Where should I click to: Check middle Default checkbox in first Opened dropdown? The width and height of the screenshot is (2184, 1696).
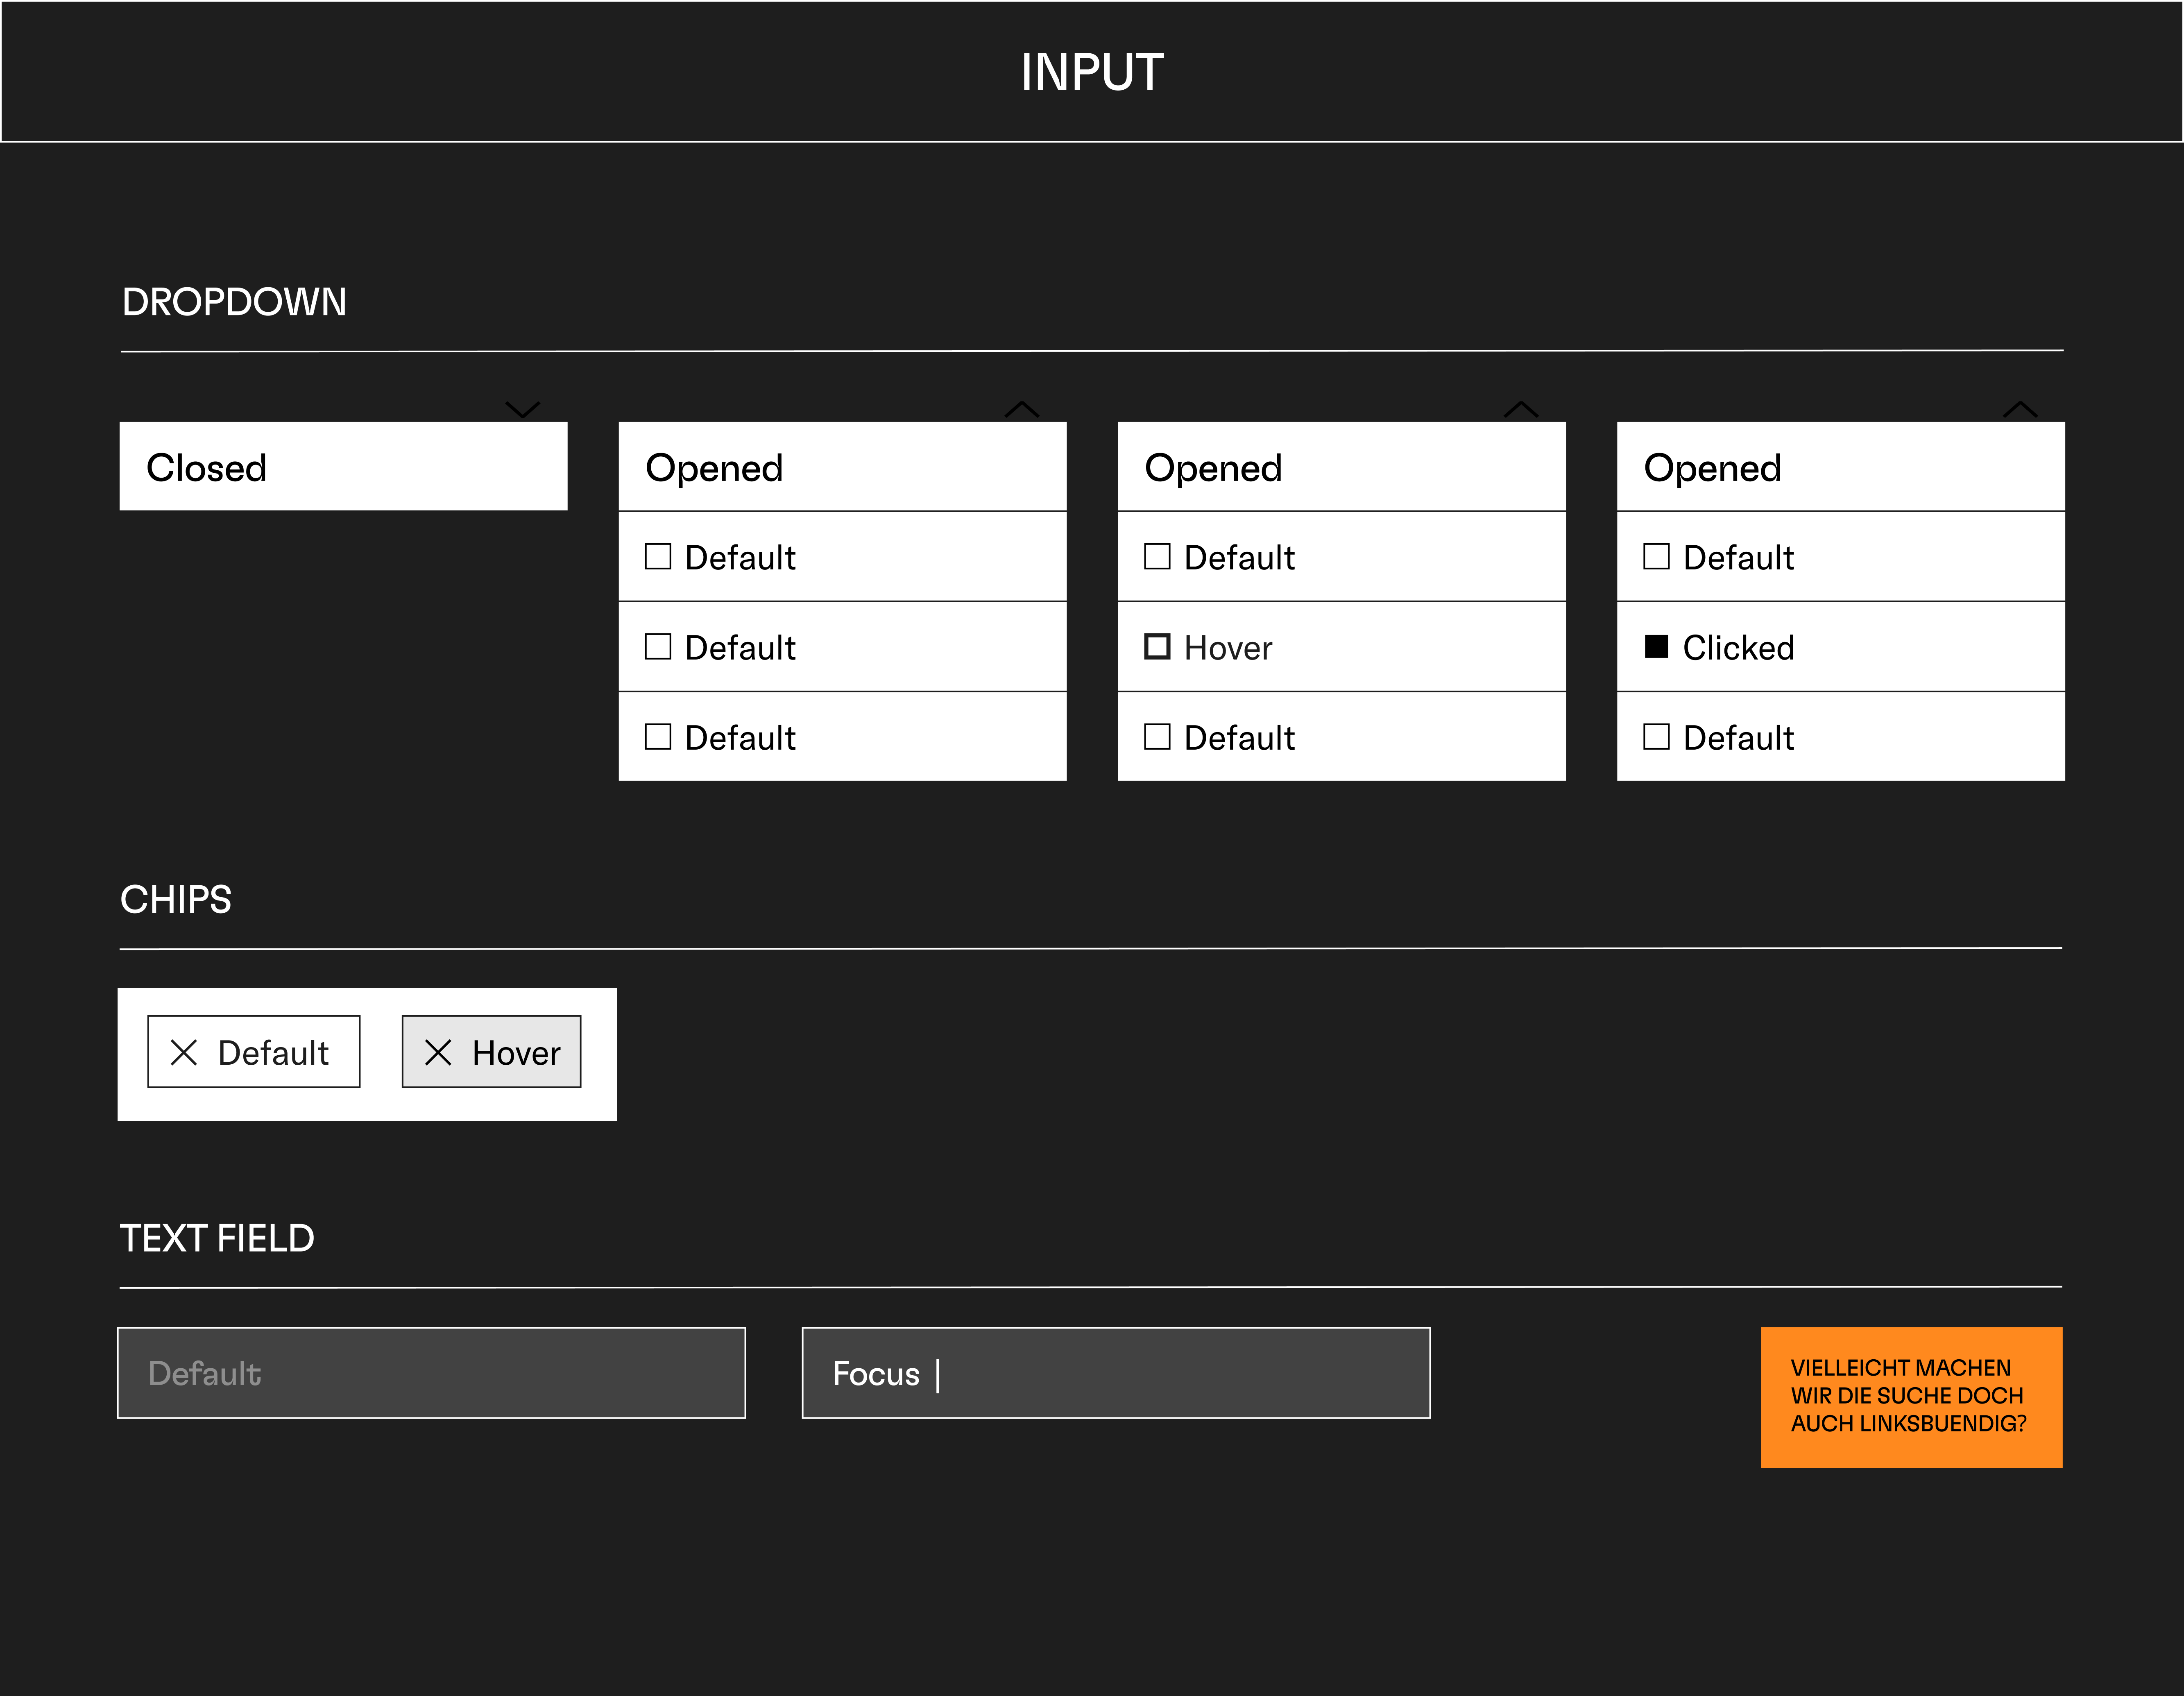(658, 646)
